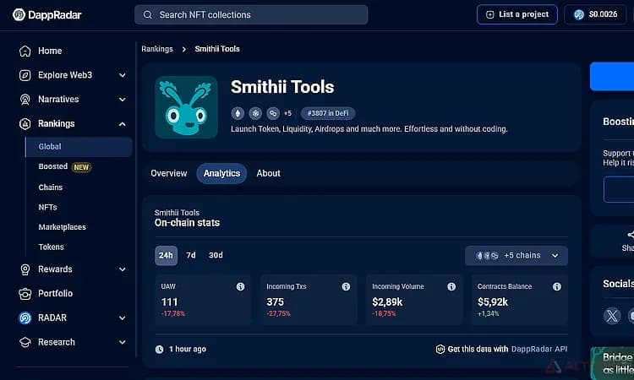This screenshot has width=634, height=380.
Task: Expand the Explore Web3 chevron
Action: tap(122, 75)
